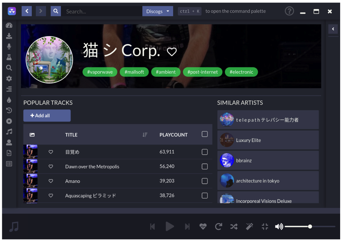Viewport: 343px width, 242px height.
Task: Click the PLAYCOUNT column header
Action: click(173, 135)
